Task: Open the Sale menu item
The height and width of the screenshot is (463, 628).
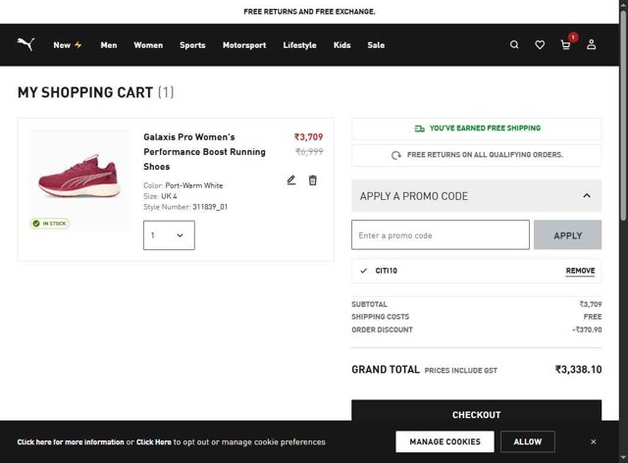Action: pyautogui.click(x=376, y=45)
